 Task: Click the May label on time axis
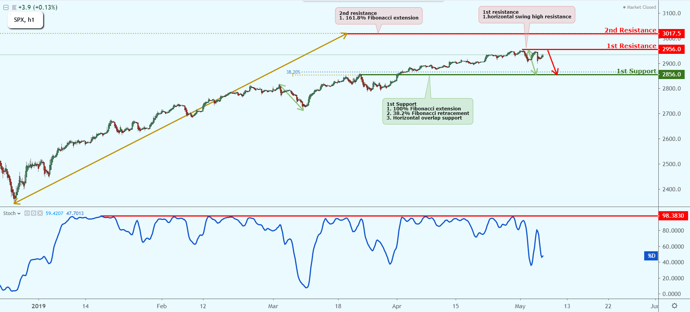tap(520, 306)
